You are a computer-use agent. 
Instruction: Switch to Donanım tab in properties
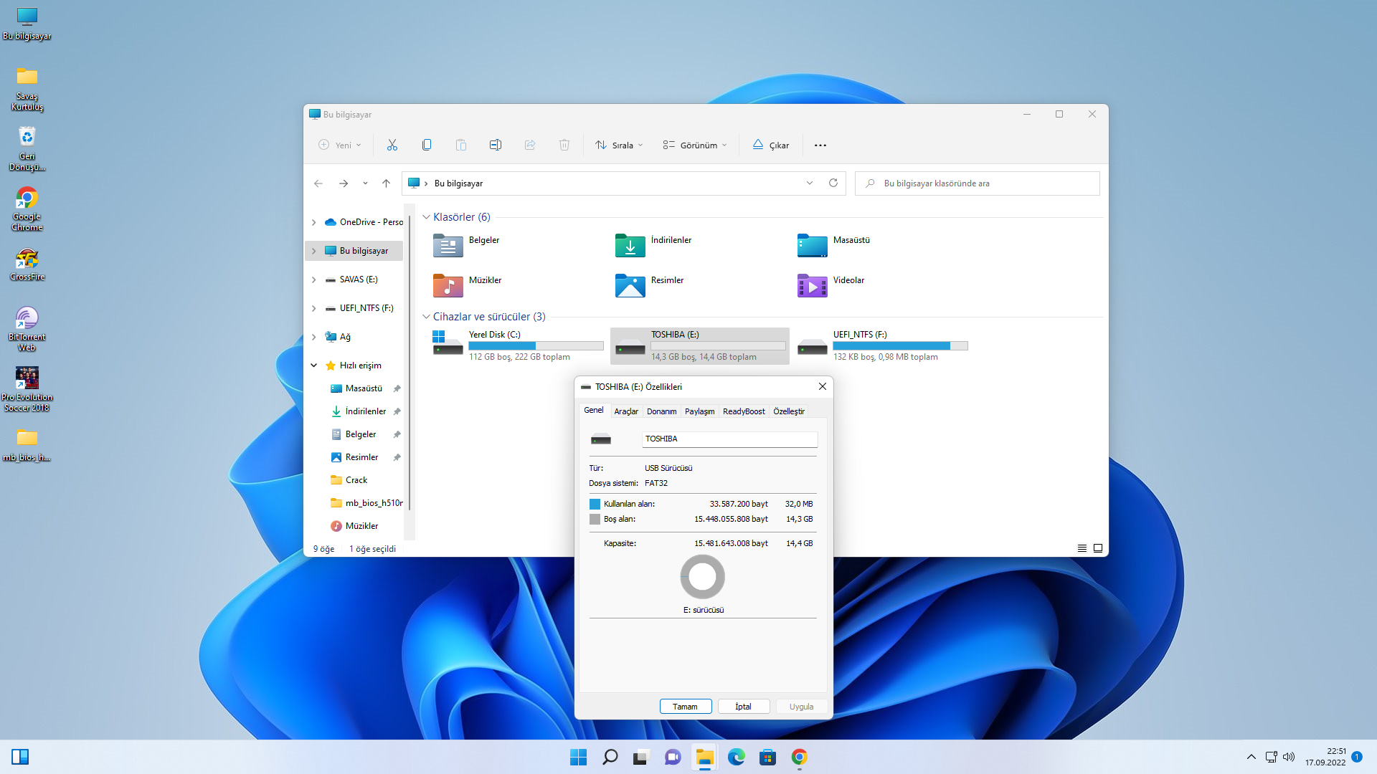click(661, 411)
